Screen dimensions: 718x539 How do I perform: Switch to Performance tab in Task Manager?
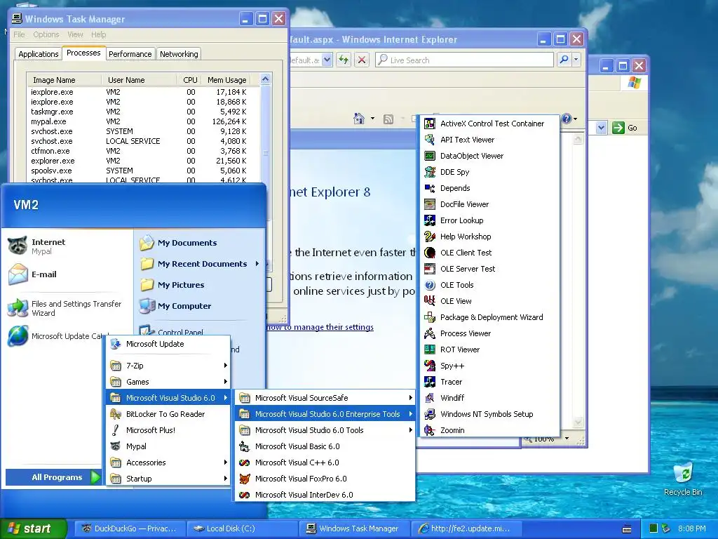pos(130,54)
